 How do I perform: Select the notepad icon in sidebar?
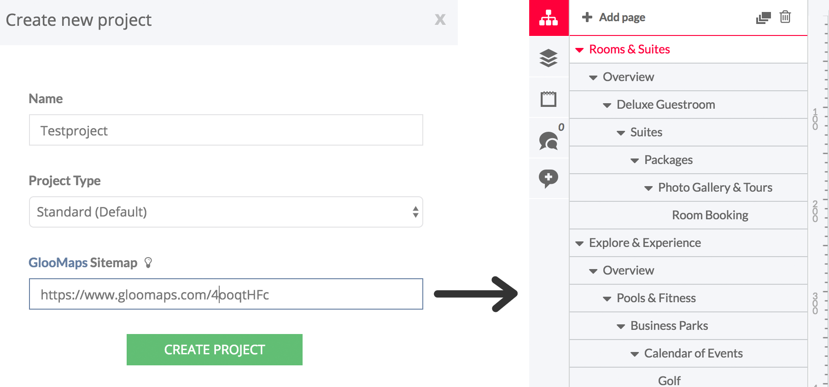click(549, 99)
